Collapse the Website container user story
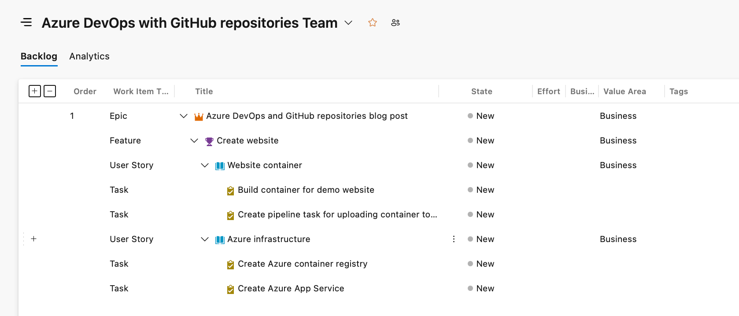This screenshot has height=316, width=739. pos(205,165)
